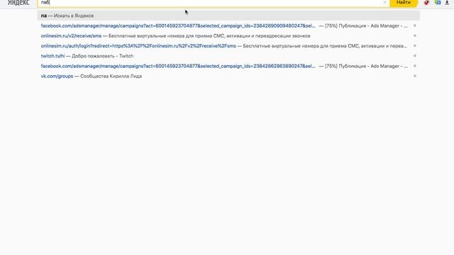Remove the onlinesim.ru/auth/login suggestion

[414, 45]
